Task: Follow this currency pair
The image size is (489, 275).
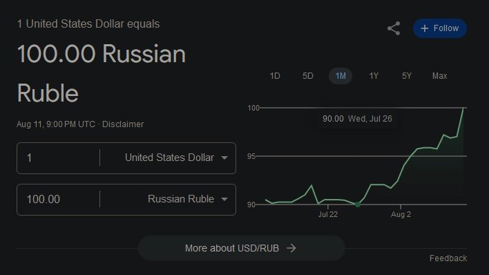Action: (x=440, y=28)
